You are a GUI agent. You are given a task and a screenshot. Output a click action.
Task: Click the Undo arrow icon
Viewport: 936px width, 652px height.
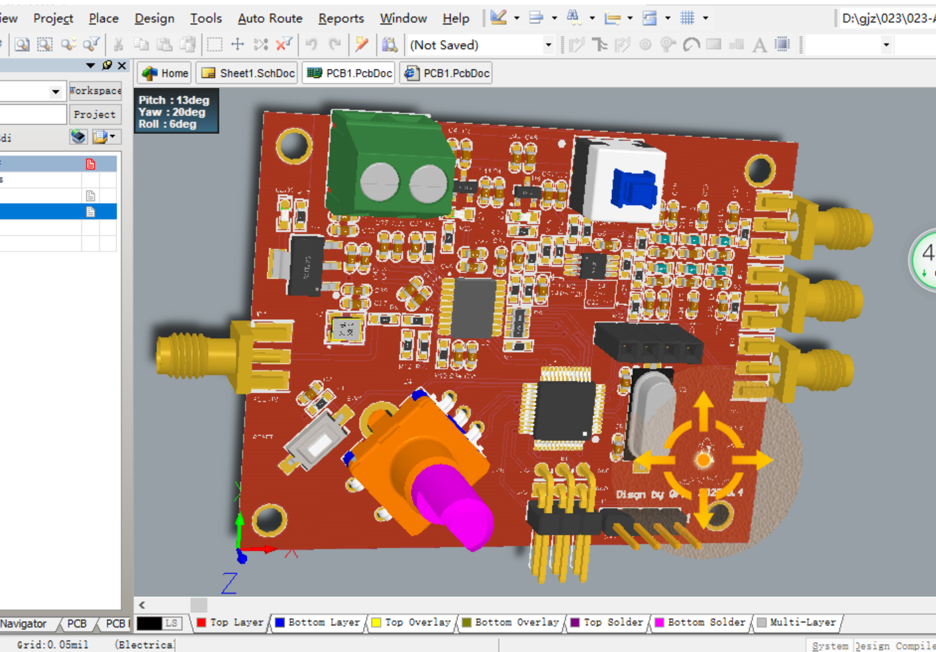point(311,45)
